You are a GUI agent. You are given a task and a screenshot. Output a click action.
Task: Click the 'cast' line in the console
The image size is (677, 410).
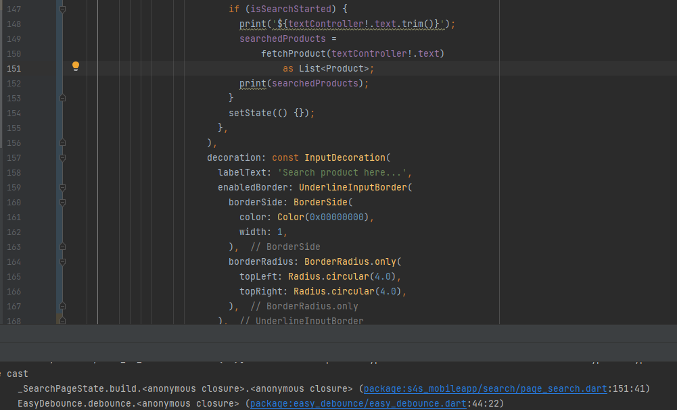point(18,374)
